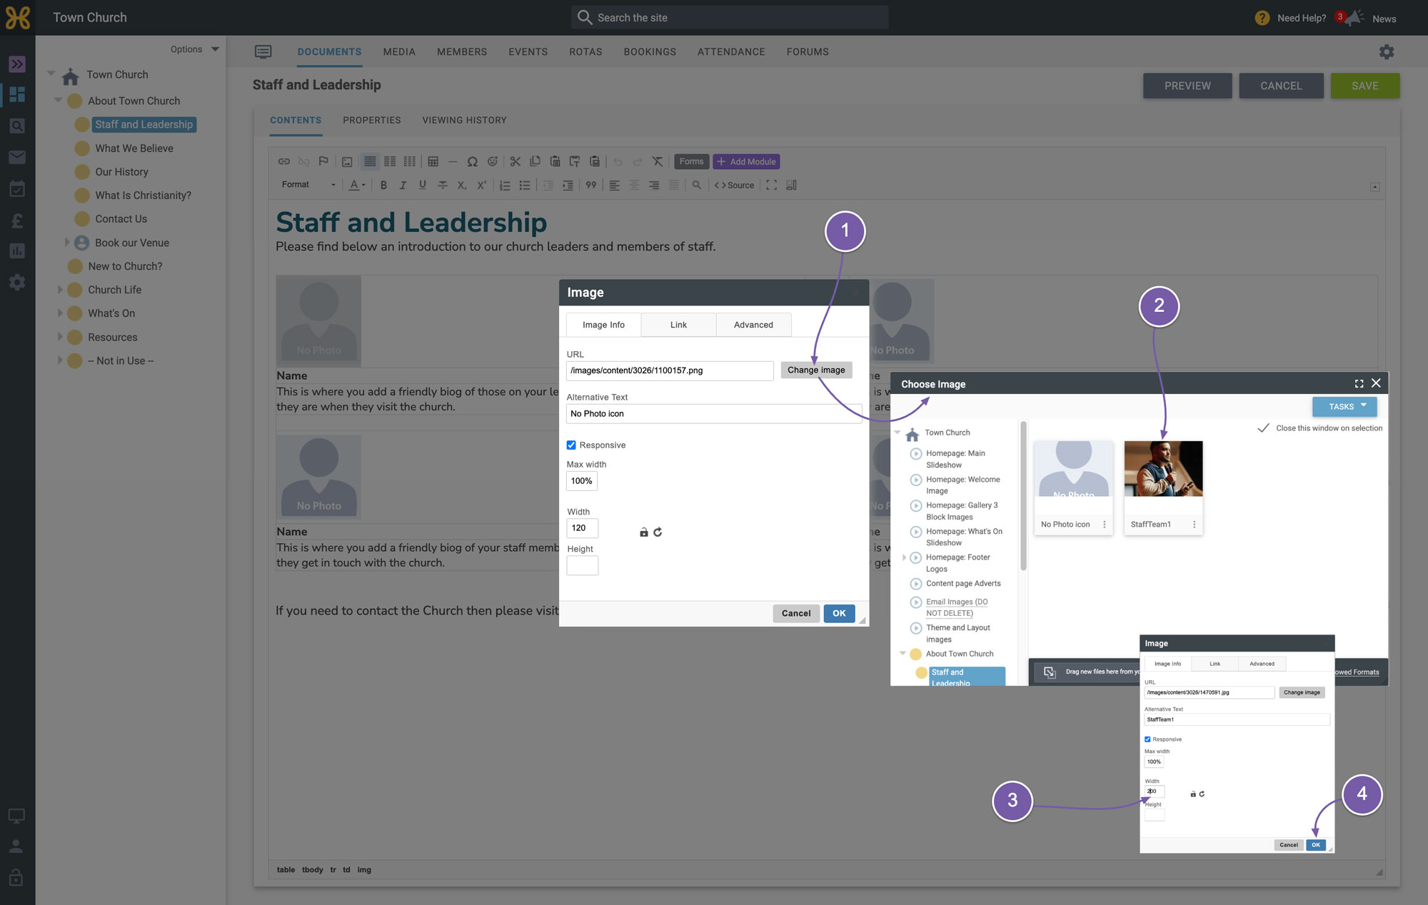The image size is (1428, 905).
Task: Maximize the editor with the fullscreen icon
Action: (x=772, y=185)
